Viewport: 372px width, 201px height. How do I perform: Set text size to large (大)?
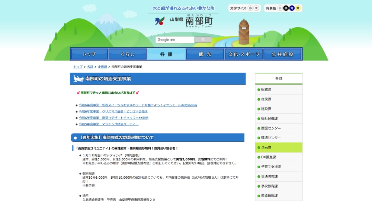(x=256, y=8)
